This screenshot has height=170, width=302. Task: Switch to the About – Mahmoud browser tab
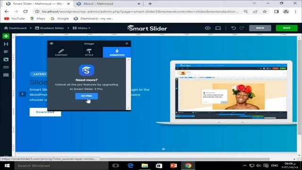coord(108,4)
